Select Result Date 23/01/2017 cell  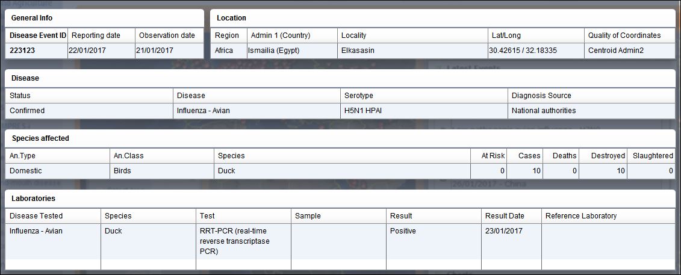click(x=511, y=241)
